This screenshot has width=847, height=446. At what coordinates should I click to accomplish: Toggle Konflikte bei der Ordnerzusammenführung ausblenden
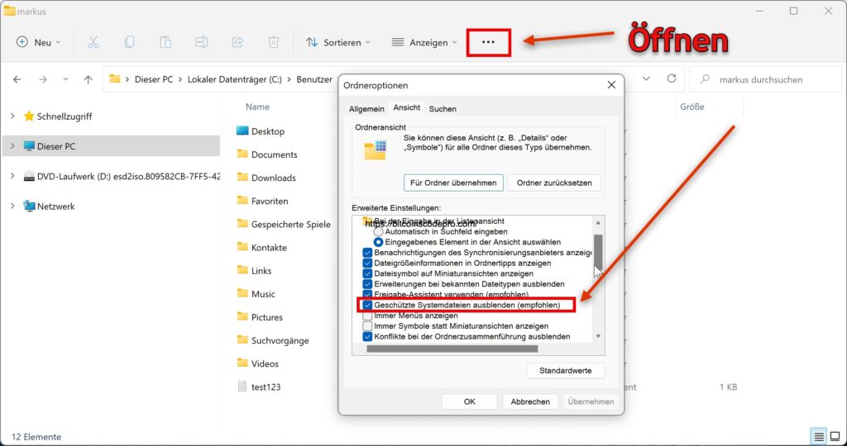pos(368,336)
